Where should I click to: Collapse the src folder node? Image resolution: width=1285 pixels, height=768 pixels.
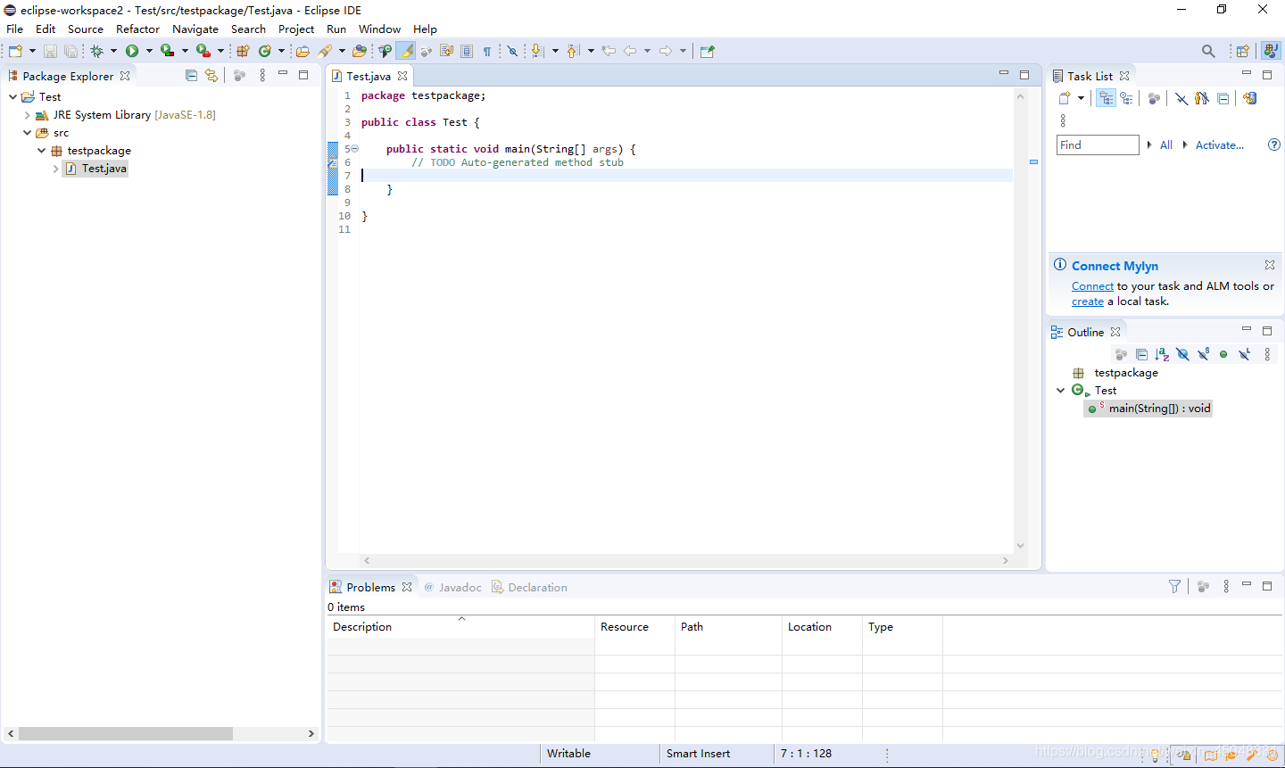pos(27,133)
